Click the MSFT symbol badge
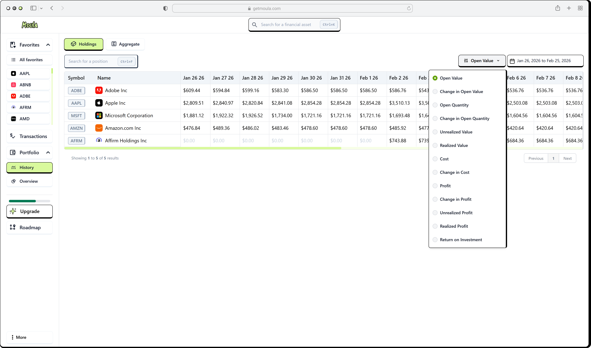Viewport: 591px width, 348px height. click(77, 116)
